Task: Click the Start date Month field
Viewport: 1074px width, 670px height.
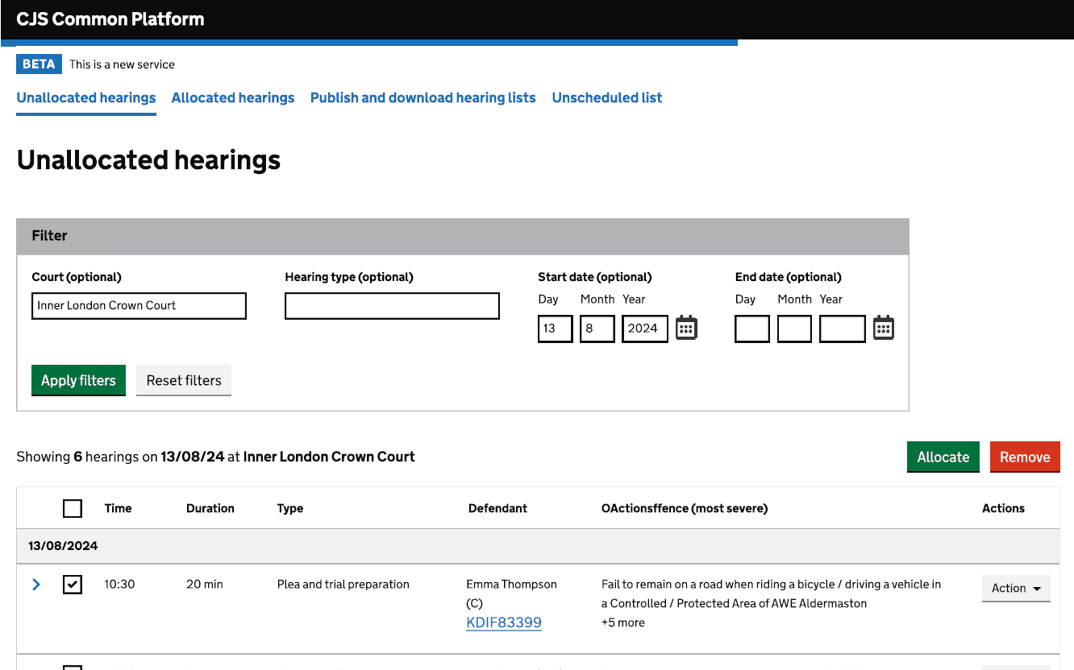Action: (597, 329)
